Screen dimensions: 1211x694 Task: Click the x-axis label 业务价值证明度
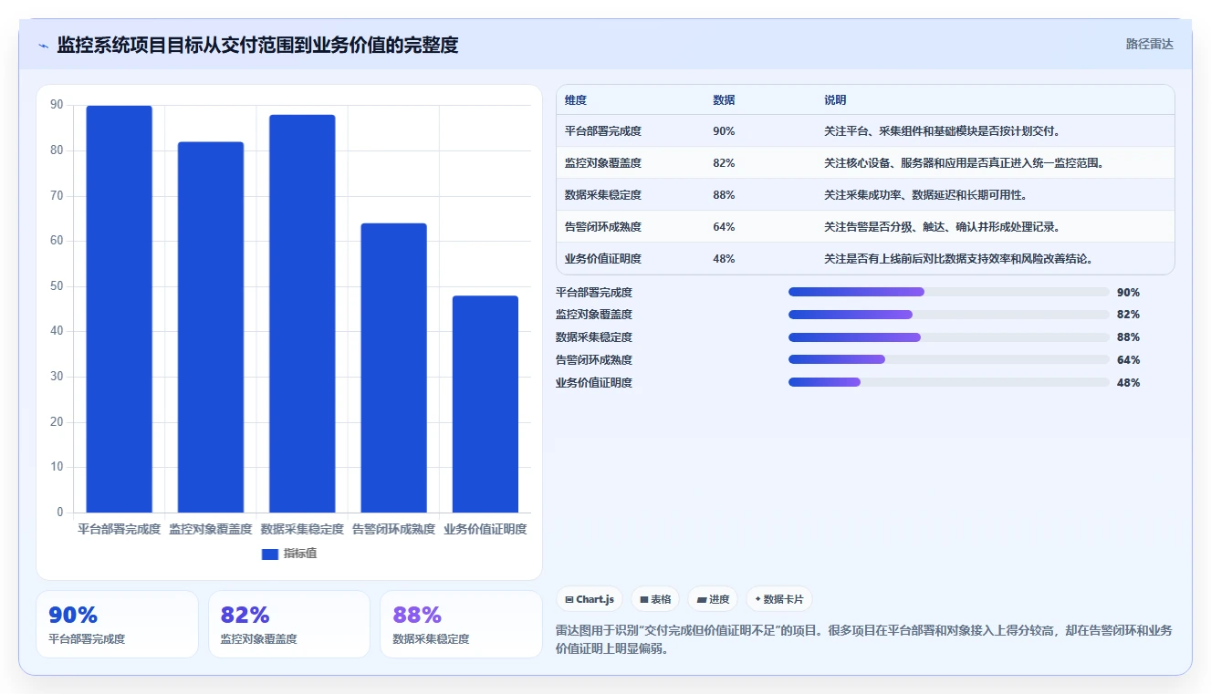point(485,529)
